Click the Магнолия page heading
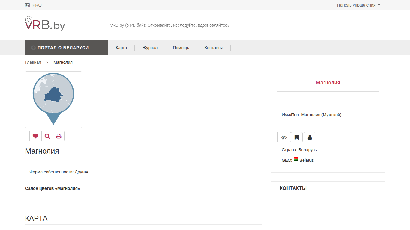Viewport: 410px width, 230px height. 42,151
